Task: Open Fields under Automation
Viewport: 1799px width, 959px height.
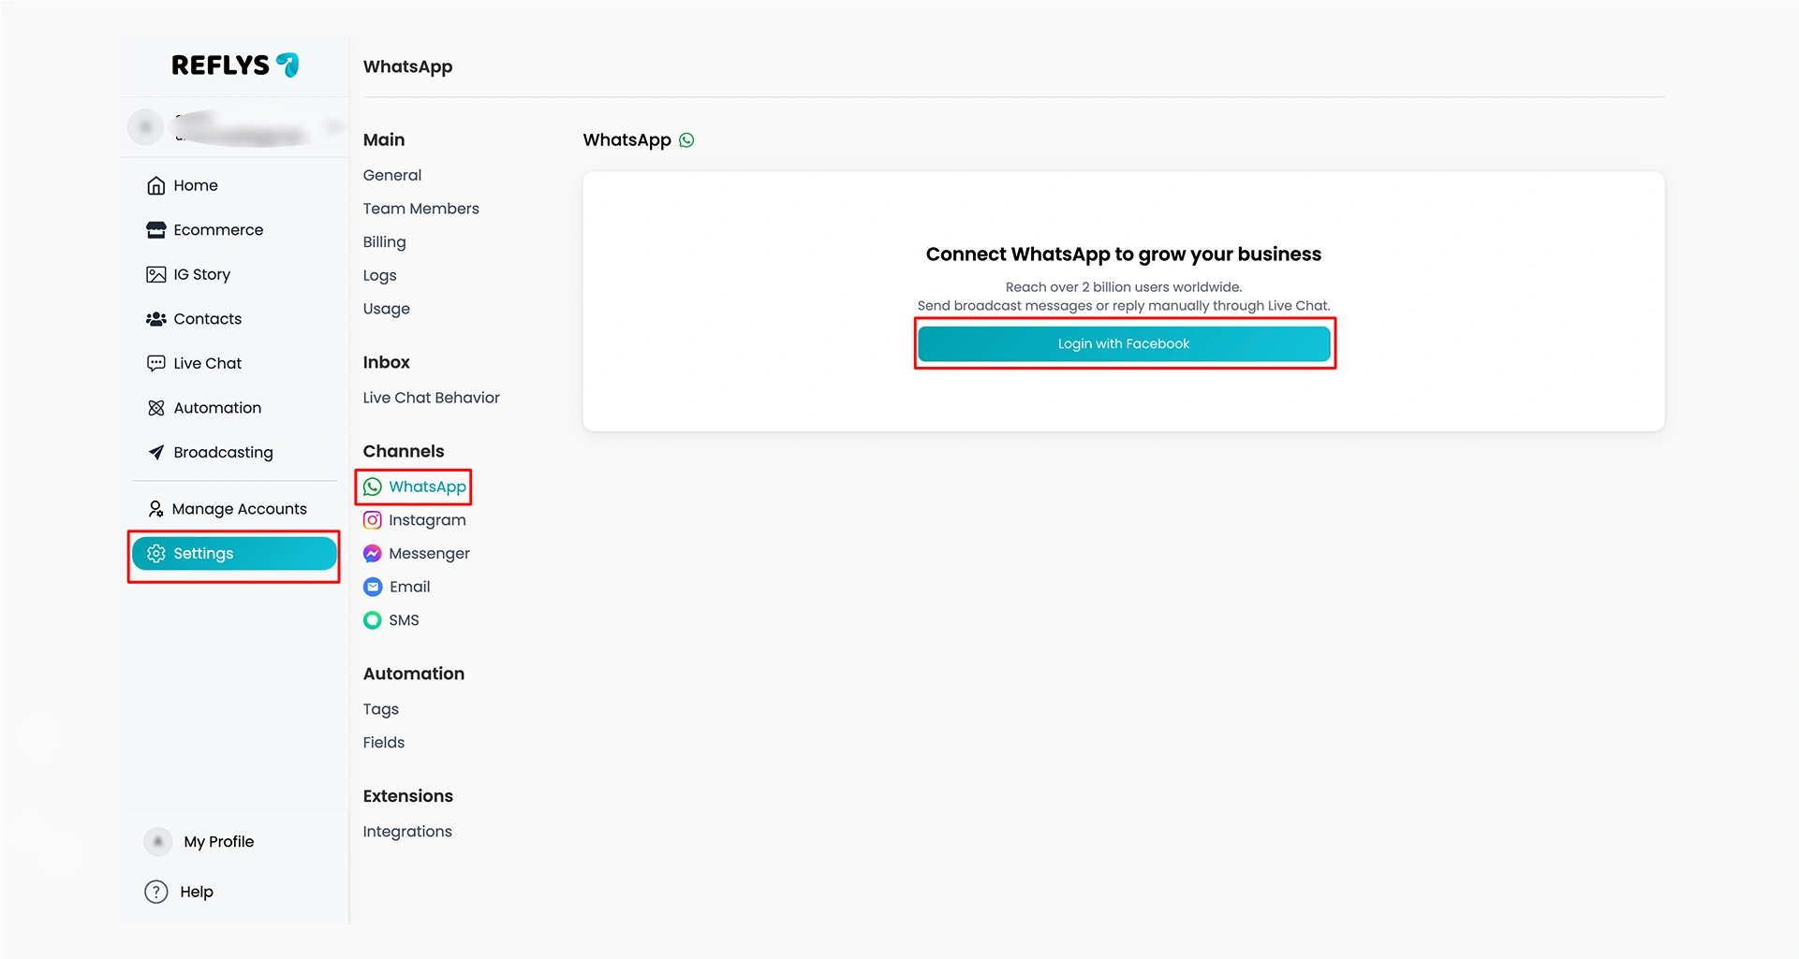Action: [x=384, y=743]
